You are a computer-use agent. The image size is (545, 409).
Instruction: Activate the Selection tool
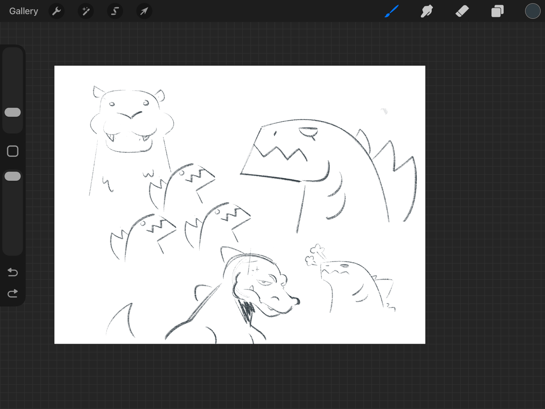[115, 11]
